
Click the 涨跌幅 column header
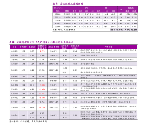[131, 8]
